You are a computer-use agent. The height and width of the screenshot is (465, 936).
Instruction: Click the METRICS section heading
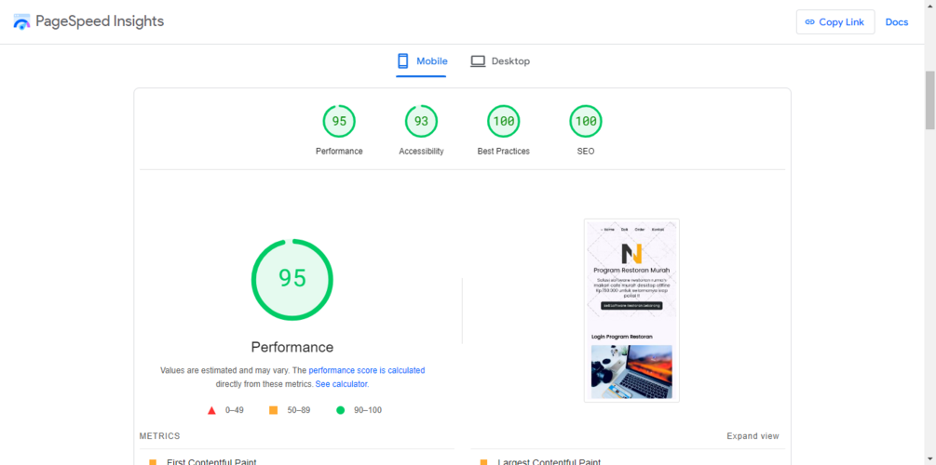pyautogui.click(x=159, y=436)
